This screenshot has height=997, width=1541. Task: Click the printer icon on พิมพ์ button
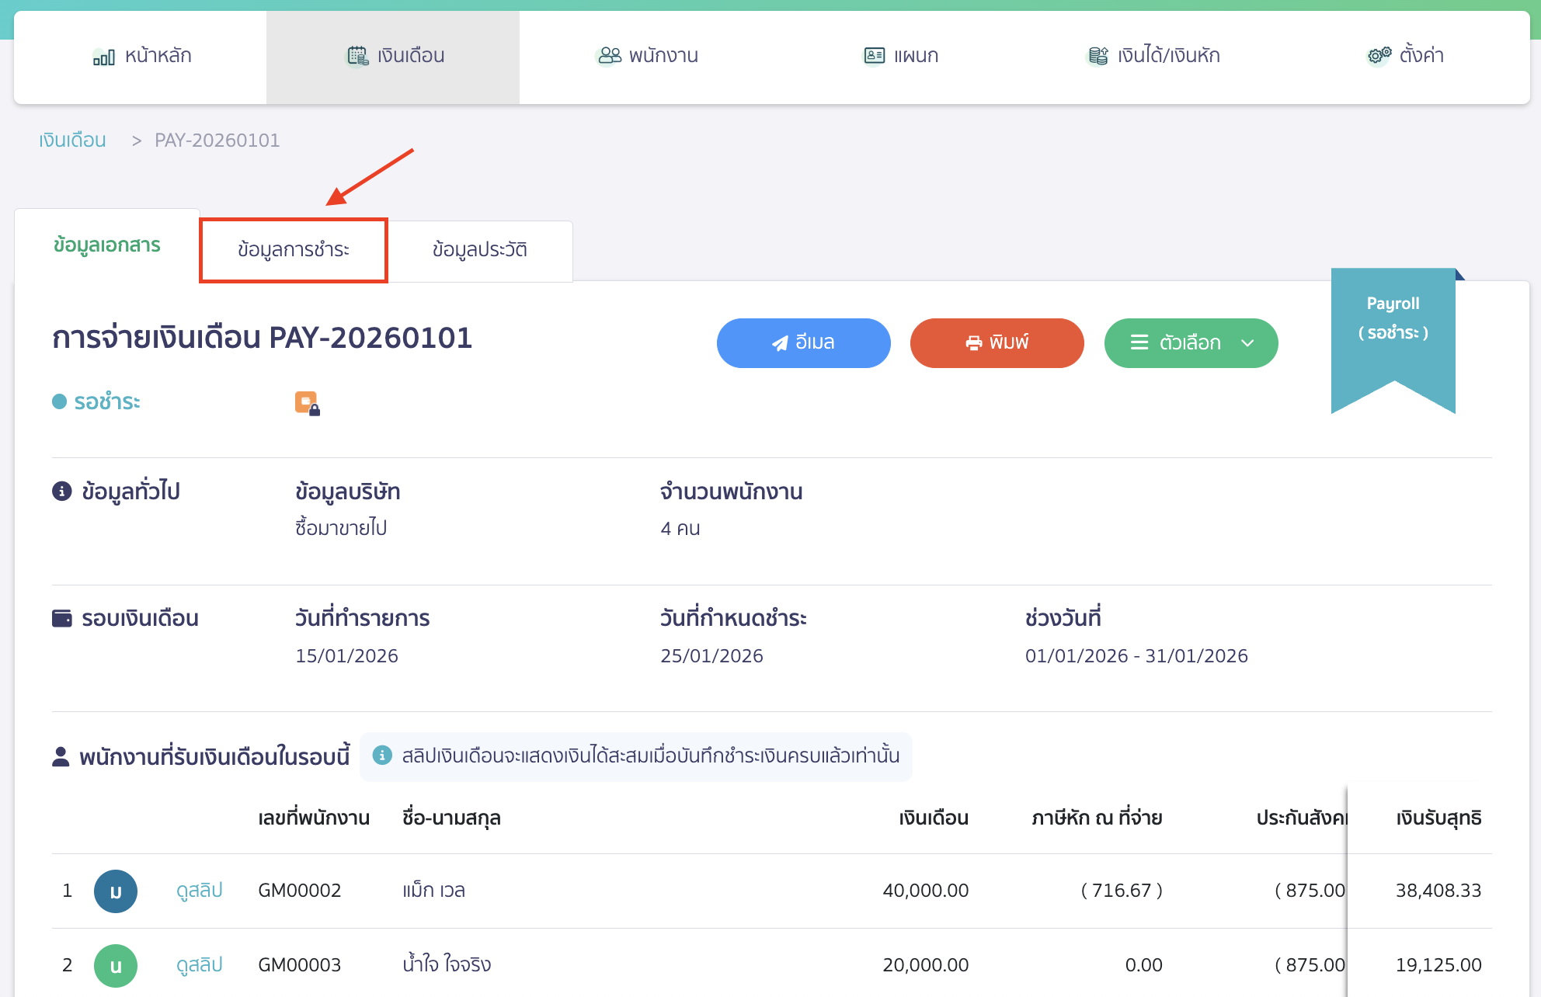972,342
